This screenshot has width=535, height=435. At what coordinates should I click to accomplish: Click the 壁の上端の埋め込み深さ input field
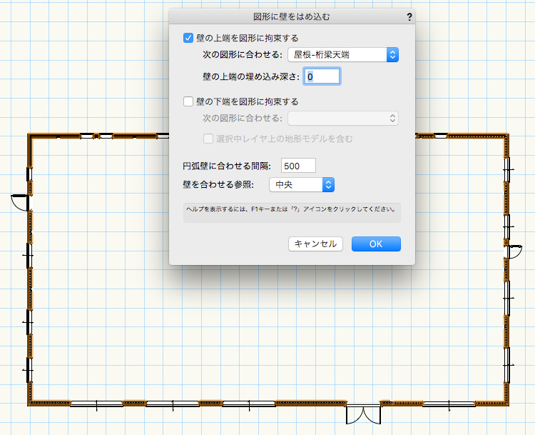point(322,76)
